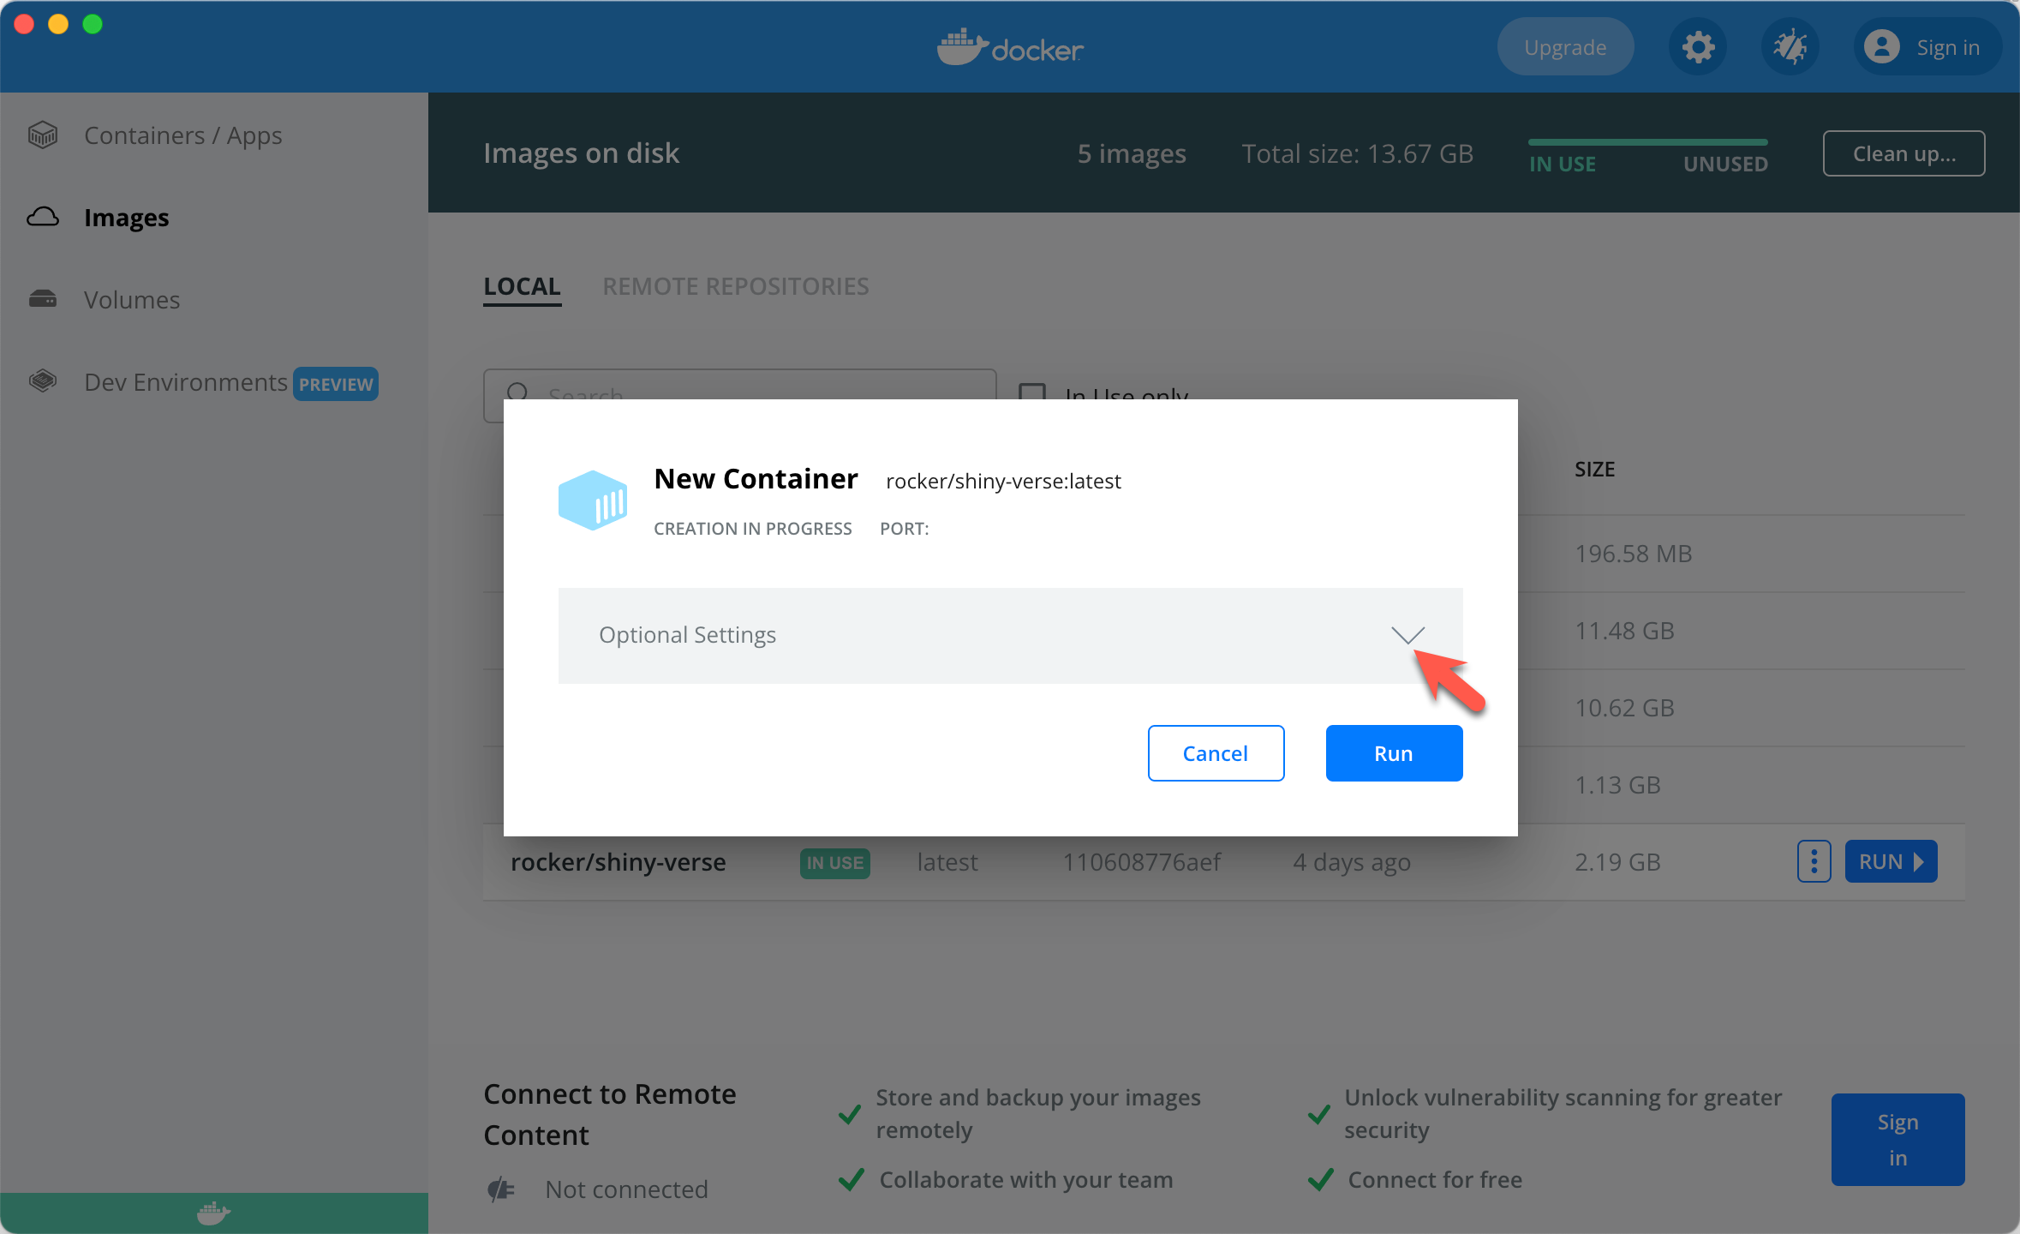Click the '4 days ago' cell
Viewport: 2020px width, 1234px height.
[x=1352, y=862]
